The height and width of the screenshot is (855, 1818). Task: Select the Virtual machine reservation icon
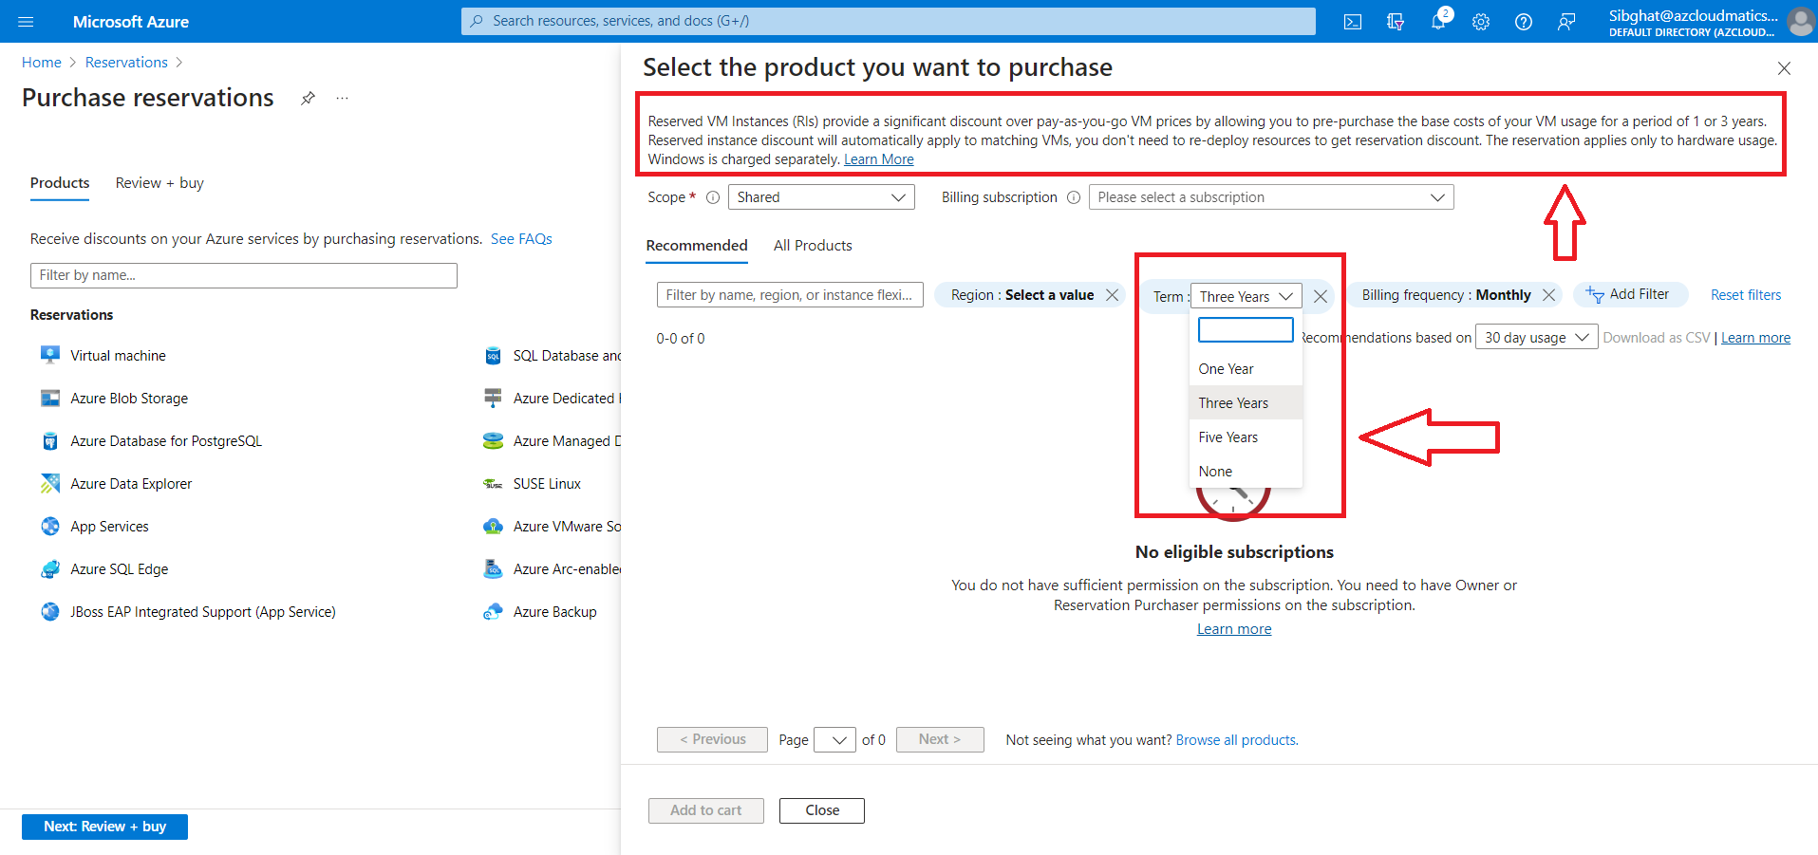click(49, 354)
